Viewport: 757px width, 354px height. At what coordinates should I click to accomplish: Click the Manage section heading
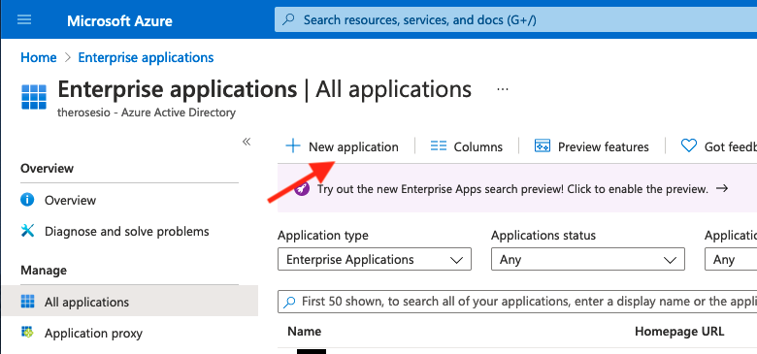[44, 270]
